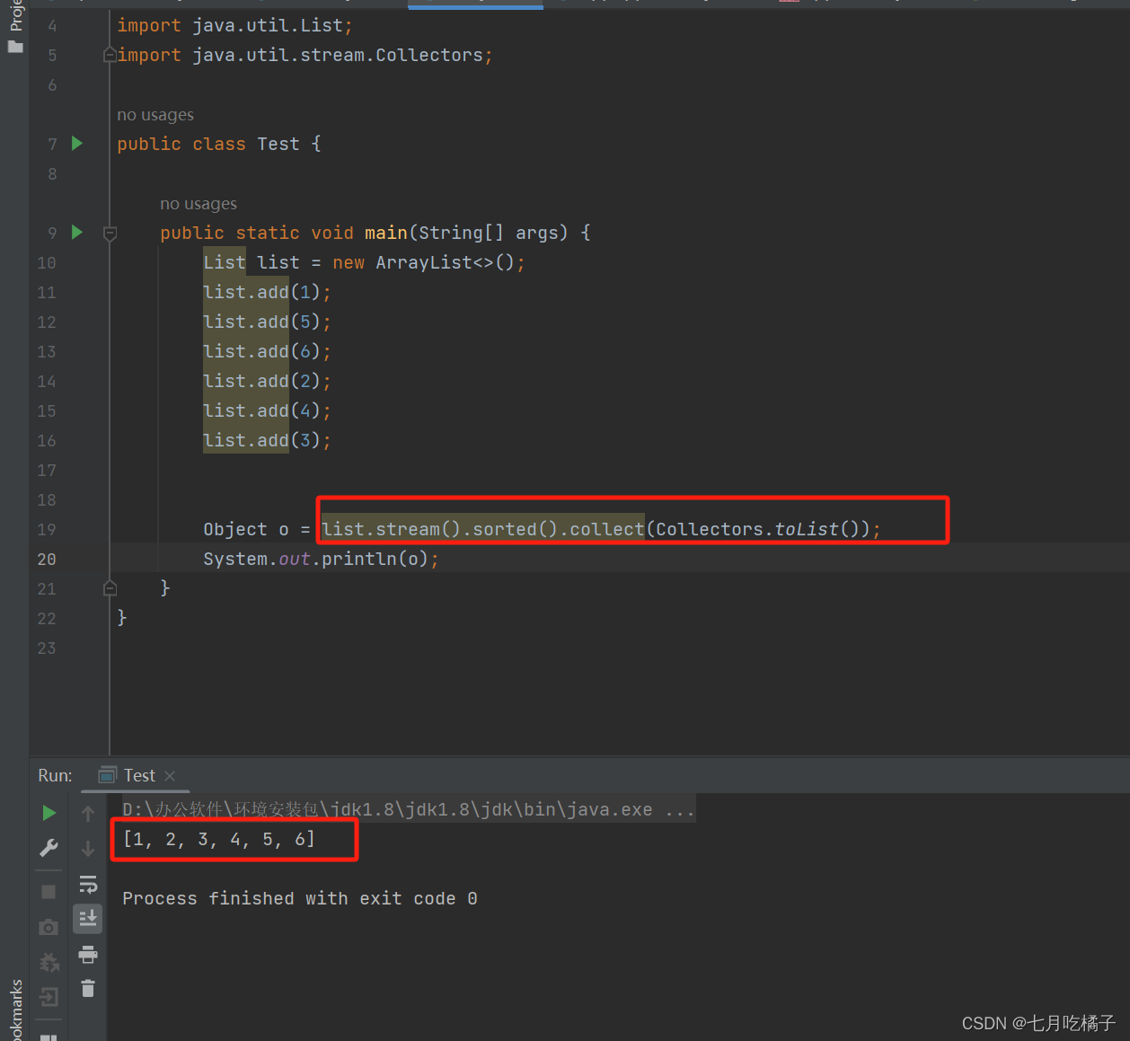Click the Attach Debugger bug icon

(49, 962)
